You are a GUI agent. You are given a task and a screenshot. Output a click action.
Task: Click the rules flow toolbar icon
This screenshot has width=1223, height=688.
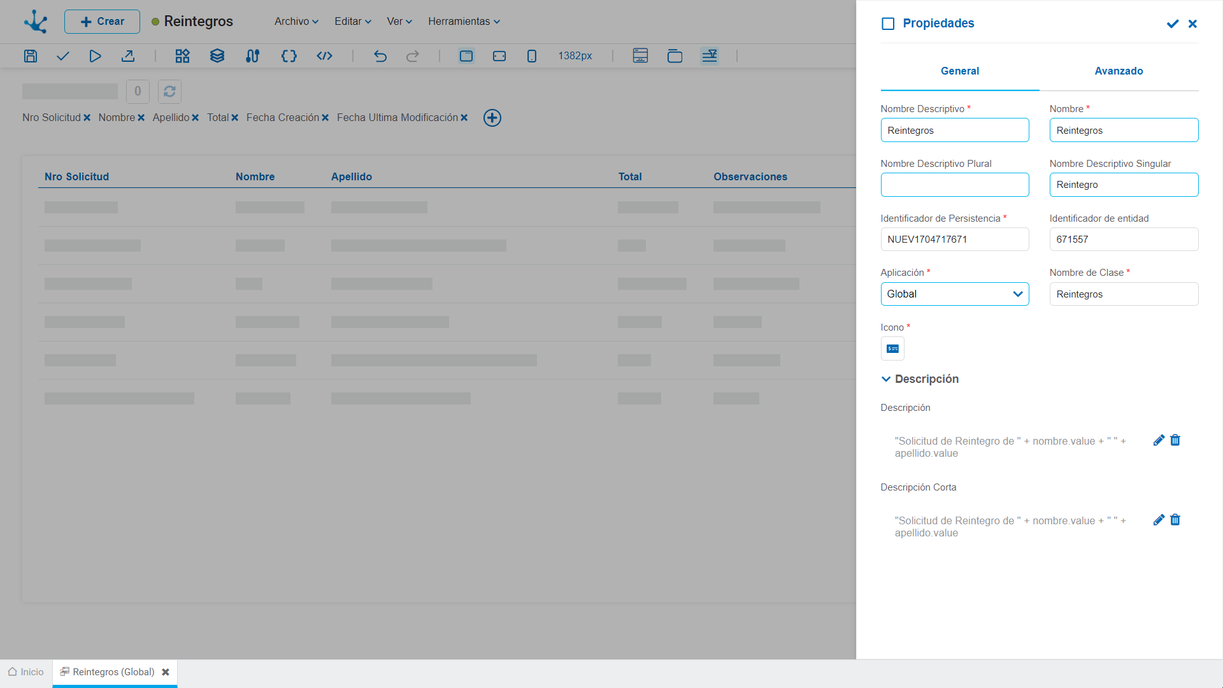click(253, 56)
